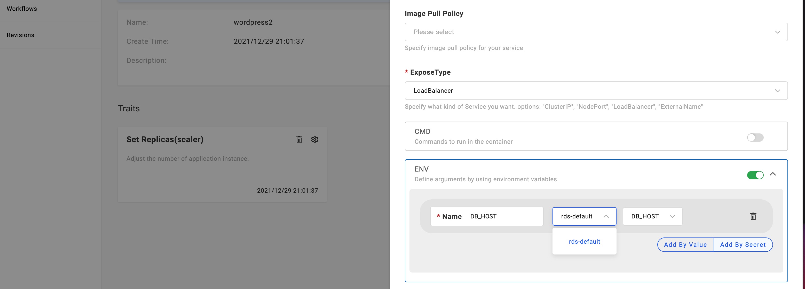Select rds-default option from the list
Screen dimensions: 805x289
584,242
